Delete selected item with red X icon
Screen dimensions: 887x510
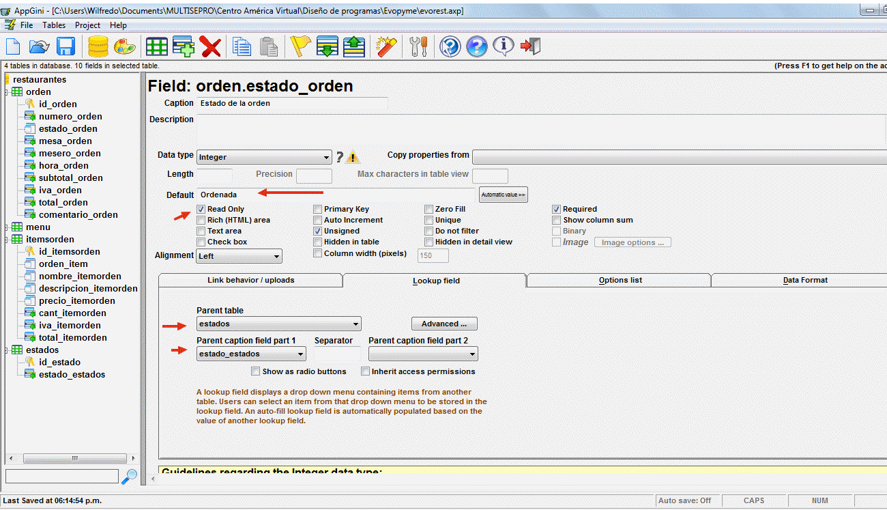click(x=210, y=46)
